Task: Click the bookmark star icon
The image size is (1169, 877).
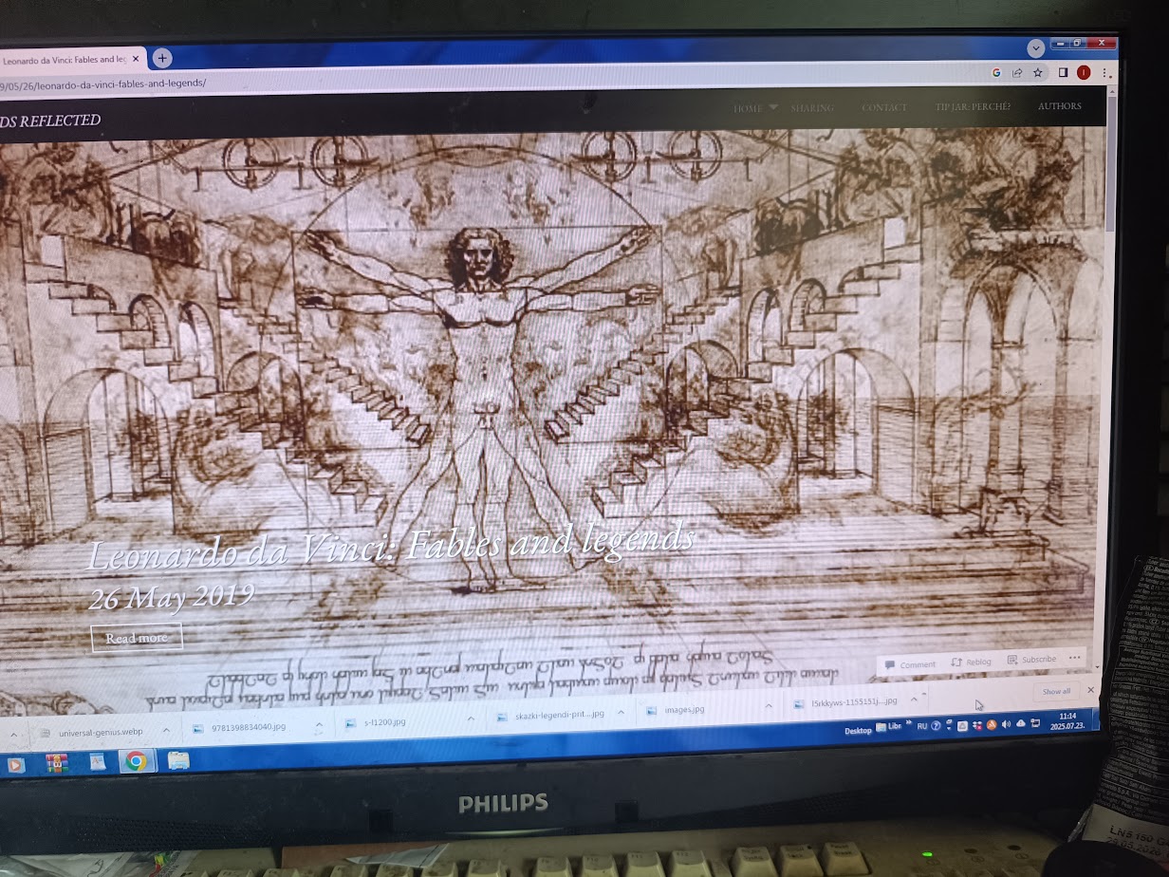Action: 1037,72
